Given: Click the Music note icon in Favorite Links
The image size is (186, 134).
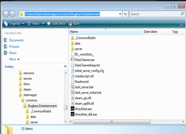Looking at the screenshot, I should (5, 53).
